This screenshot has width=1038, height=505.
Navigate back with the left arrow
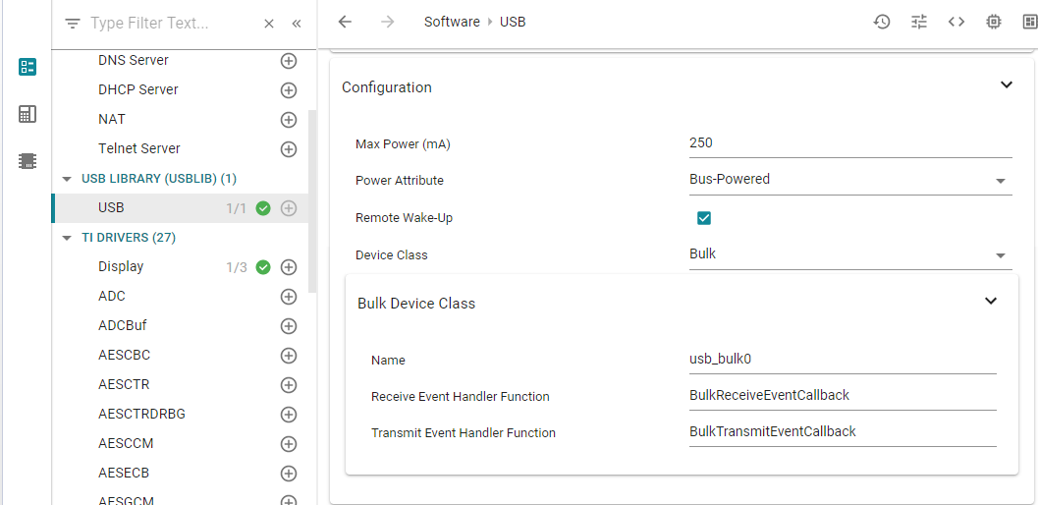(x=345, y=22)
